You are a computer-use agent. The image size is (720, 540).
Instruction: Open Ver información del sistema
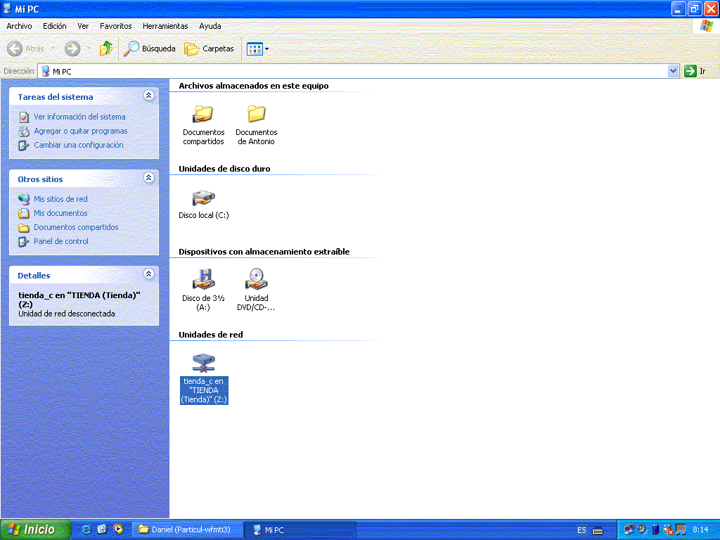pyautogui.click(x=79, y=117)
